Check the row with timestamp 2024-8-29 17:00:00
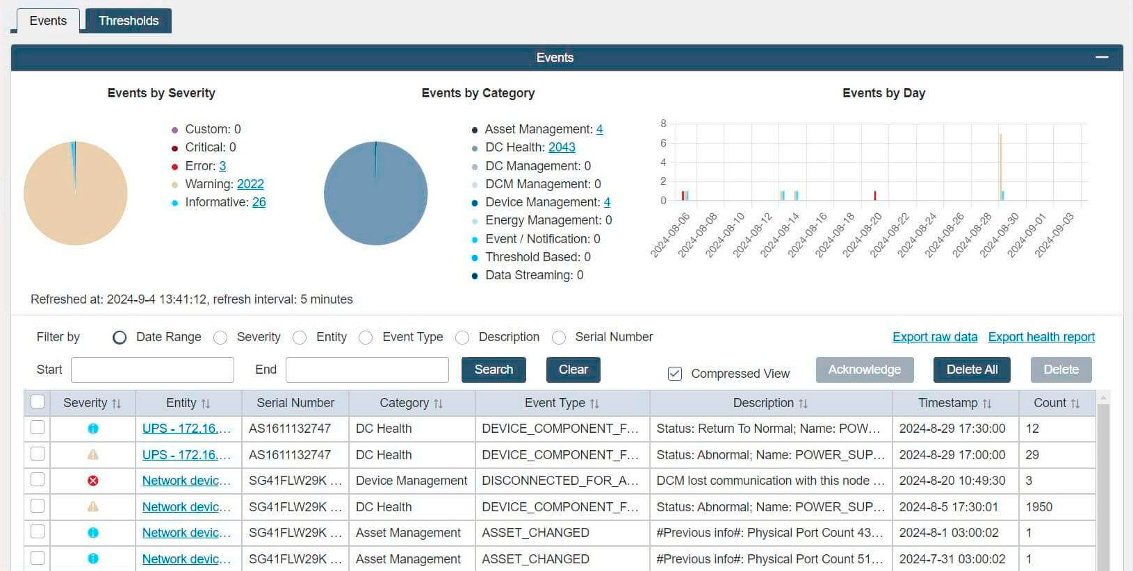Screen dimensions: 1133x571 [38, 454]
